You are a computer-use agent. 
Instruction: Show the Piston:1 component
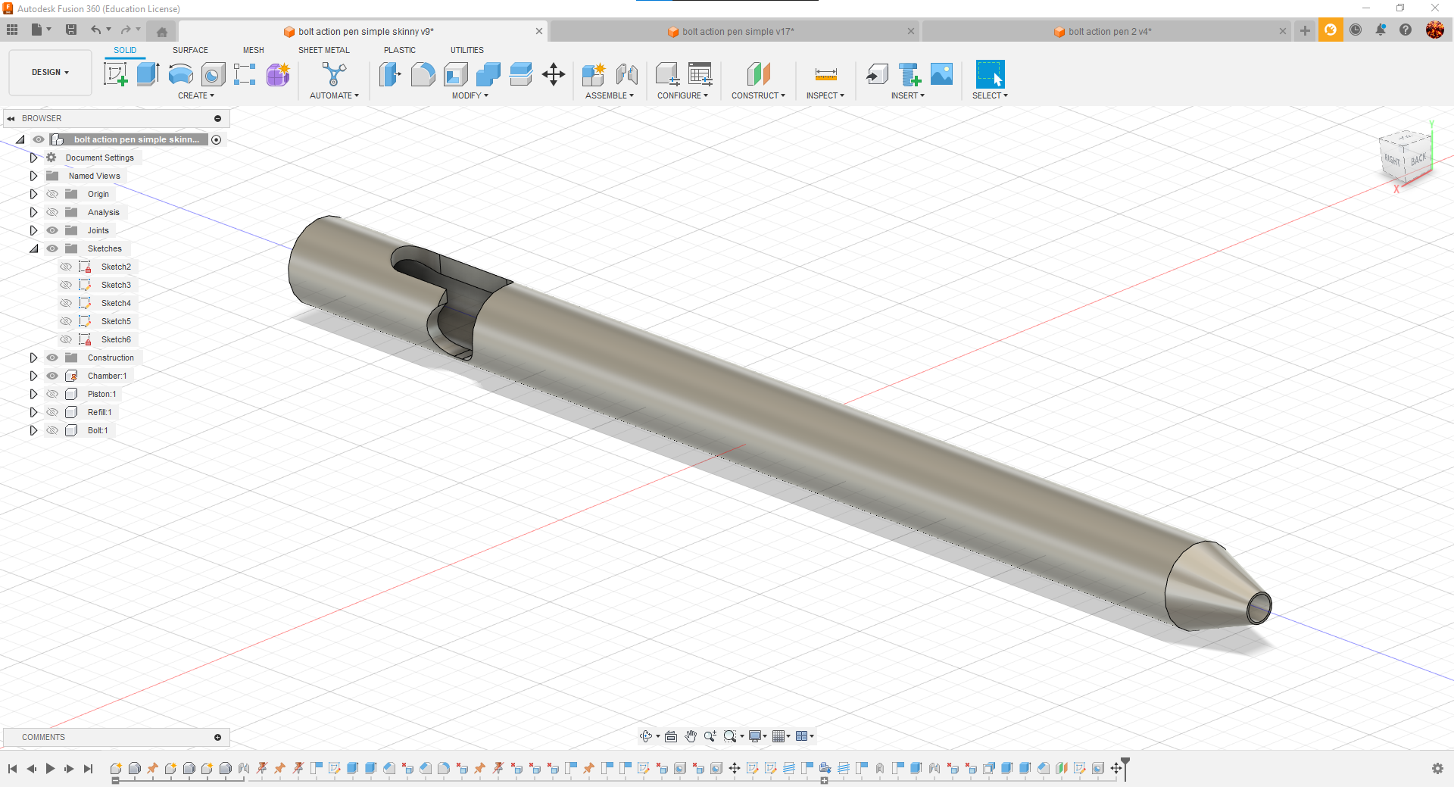pos(52,394)
